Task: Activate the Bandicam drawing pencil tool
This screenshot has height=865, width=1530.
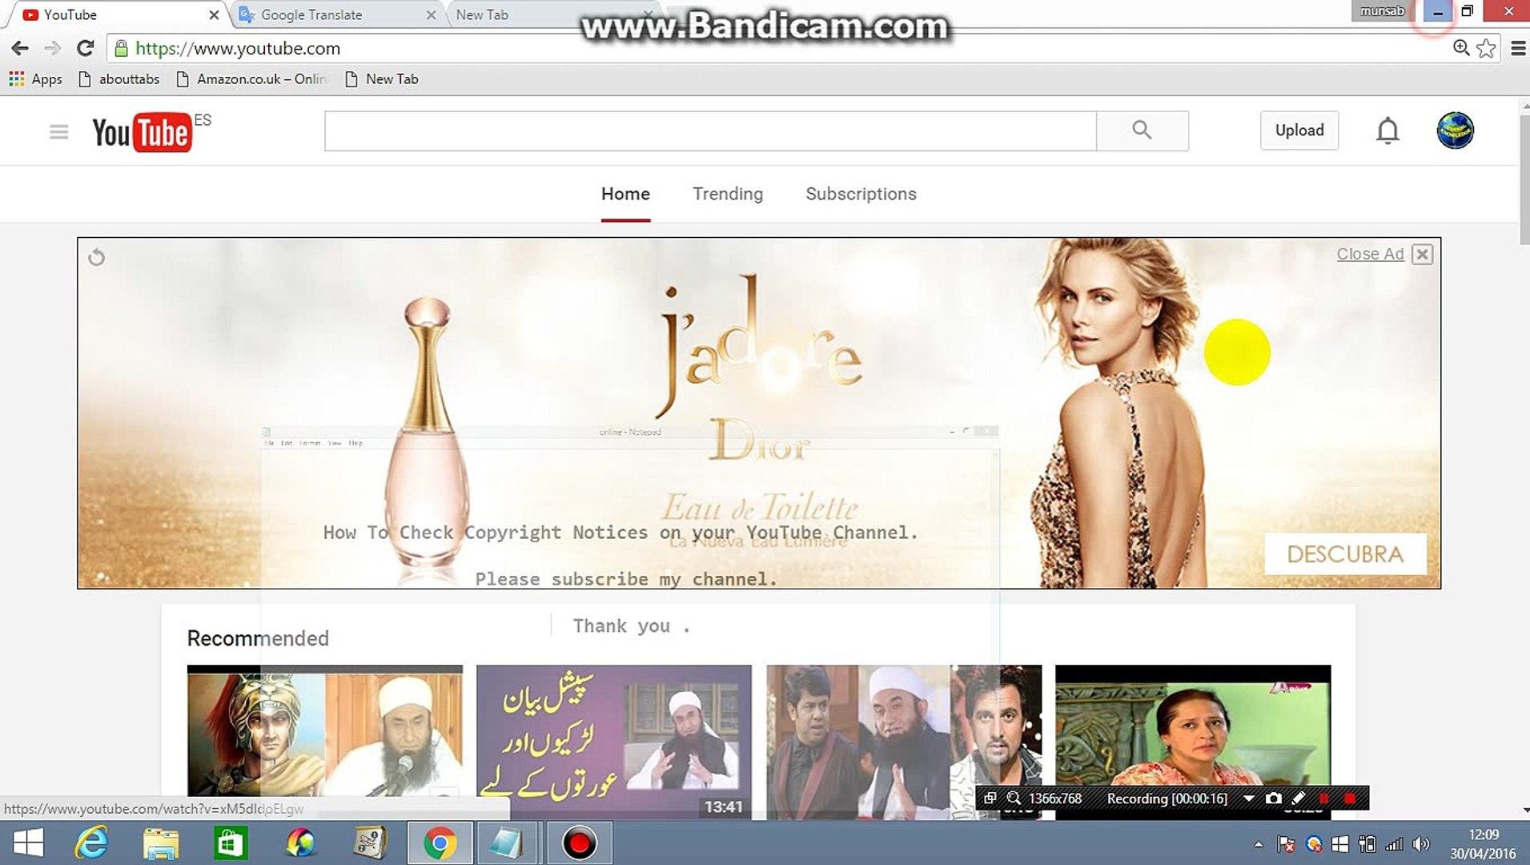Action: pos(1299,799)
